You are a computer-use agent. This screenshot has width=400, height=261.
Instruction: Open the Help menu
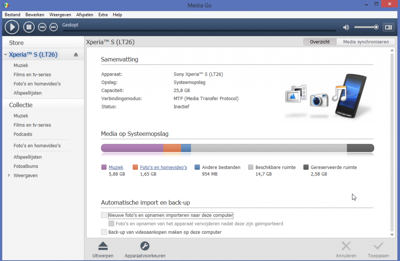(x=117, y=15)
